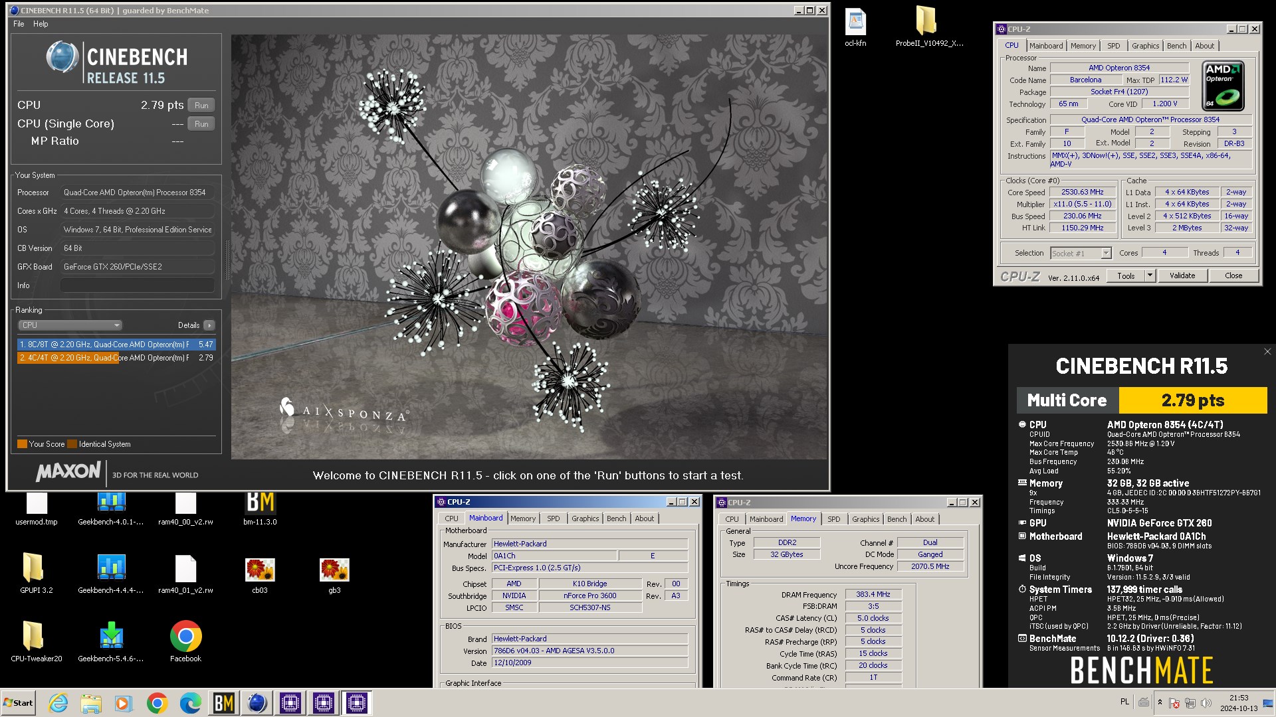Click the on-screen keyboard tray icon
Screen dimensions: 1276x717
pyautogui.click(x=1144, y=702)
